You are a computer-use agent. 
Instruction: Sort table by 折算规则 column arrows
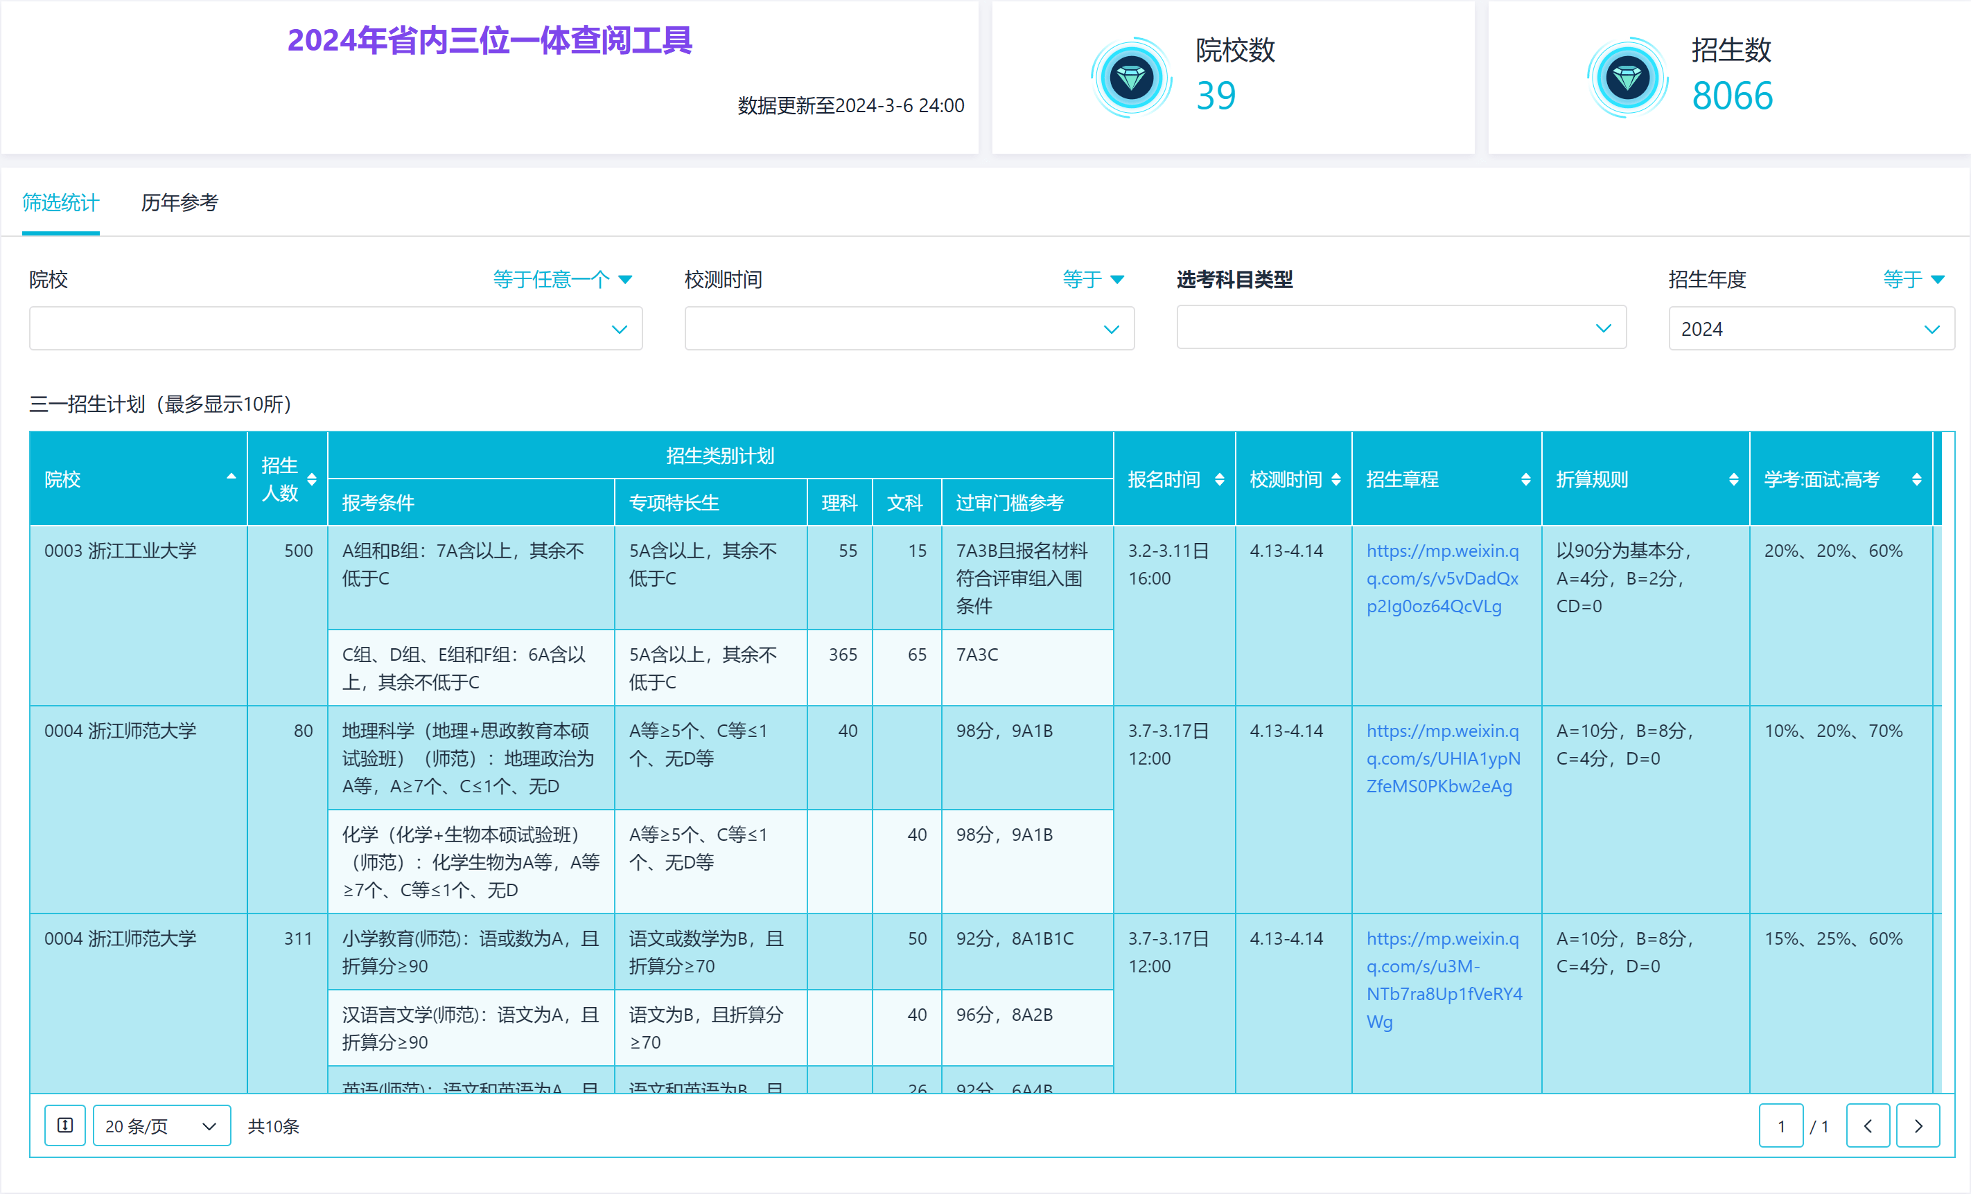coord(1733,479)
